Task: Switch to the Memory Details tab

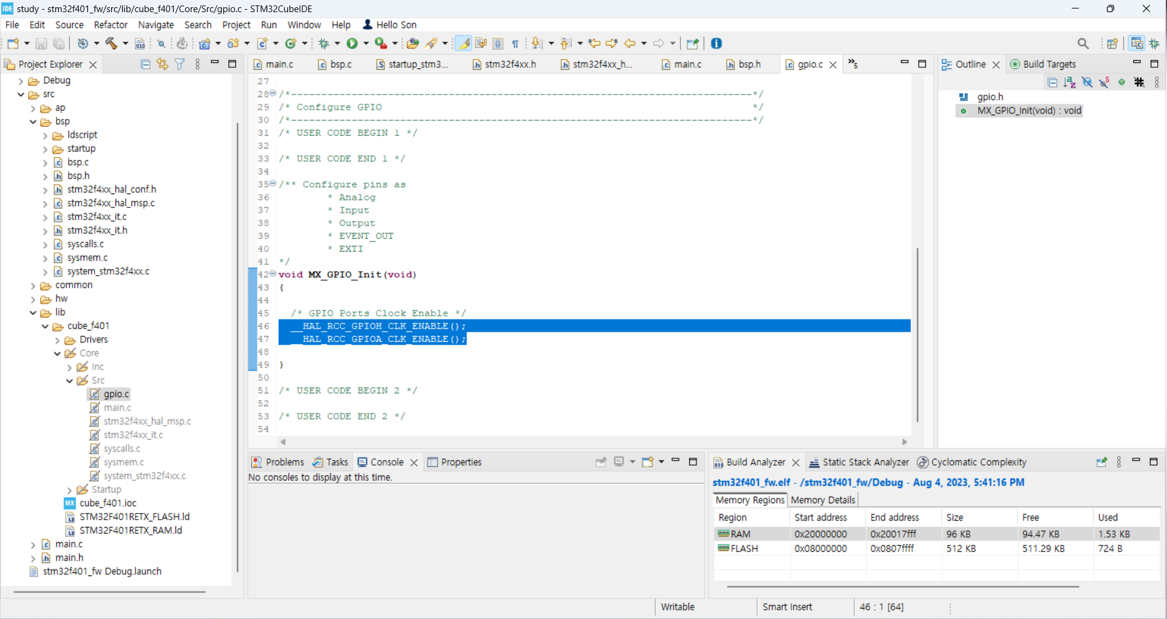Action: [x=823, y=500]
